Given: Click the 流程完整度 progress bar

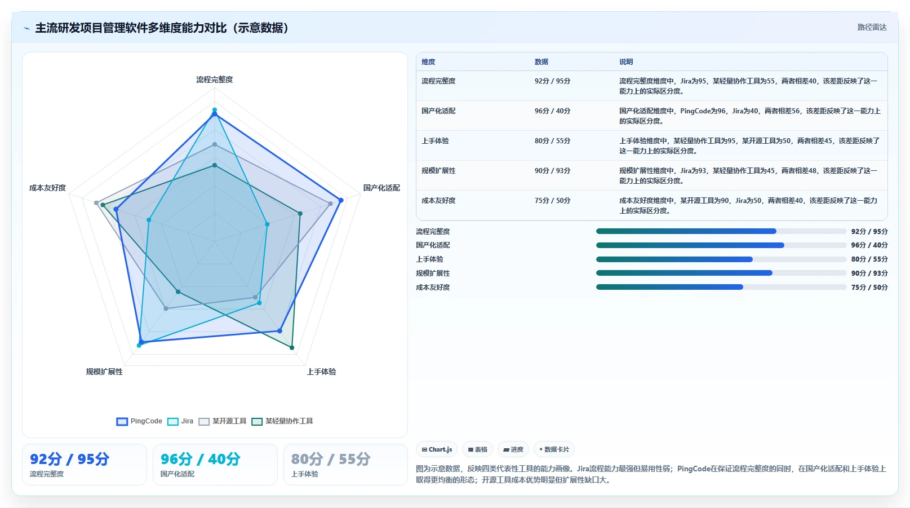Looking at the screenshot, I should pyautogui.click(x=721, y=231).
